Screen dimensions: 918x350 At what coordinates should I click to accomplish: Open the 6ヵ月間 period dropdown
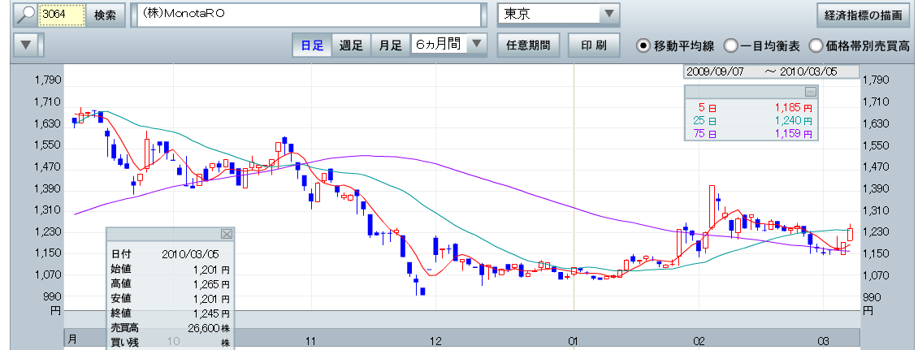477,45
